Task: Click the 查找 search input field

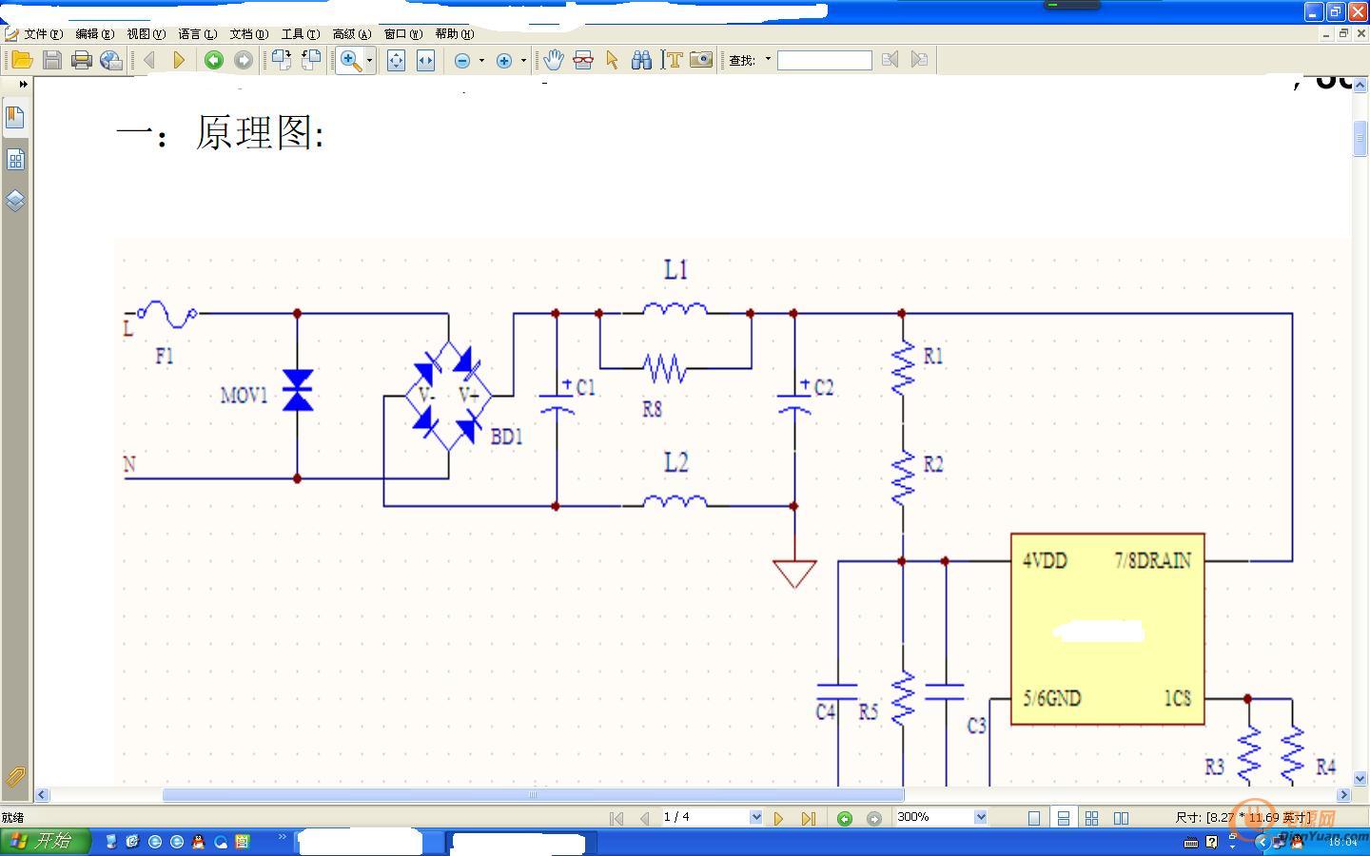Action: click(x=824, y=61)
